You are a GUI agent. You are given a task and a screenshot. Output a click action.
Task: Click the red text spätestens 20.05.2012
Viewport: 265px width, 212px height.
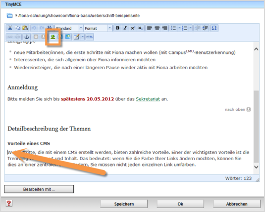(87, 99)
